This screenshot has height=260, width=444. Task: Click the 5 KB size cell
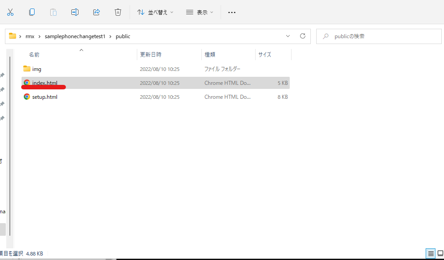pyautogui.click(x=283, y=83)
